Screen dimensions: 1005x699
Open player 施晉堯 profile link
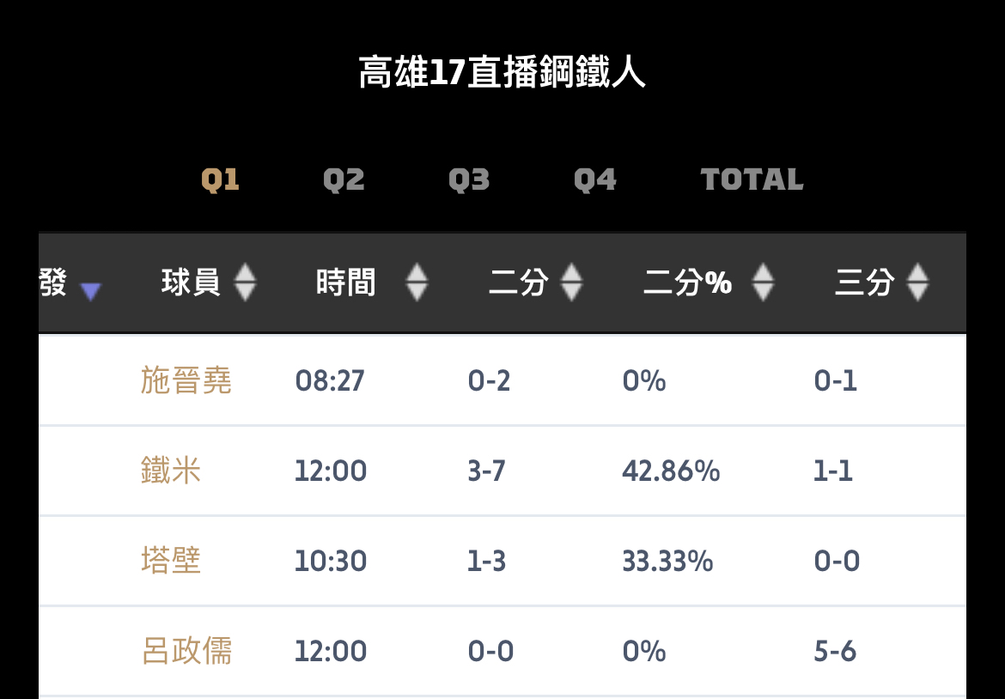(186, 380)
